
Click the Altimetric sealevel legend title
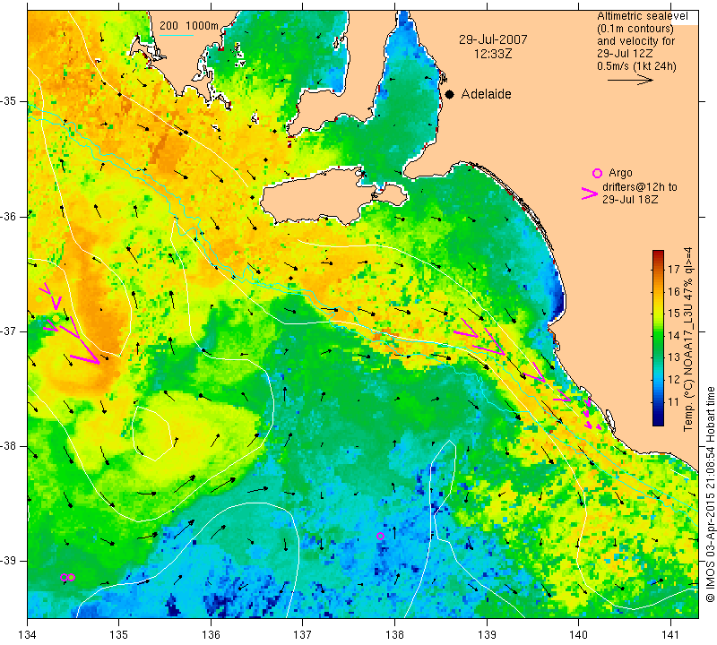(643, 16)
